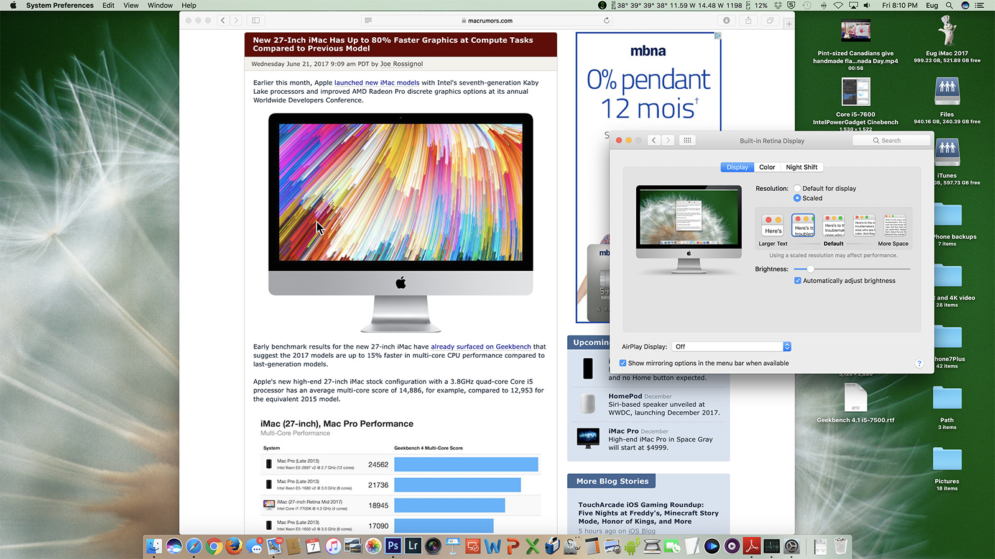Open Window menu
Viewport: 995px width, 559px height.
(160, 5)
